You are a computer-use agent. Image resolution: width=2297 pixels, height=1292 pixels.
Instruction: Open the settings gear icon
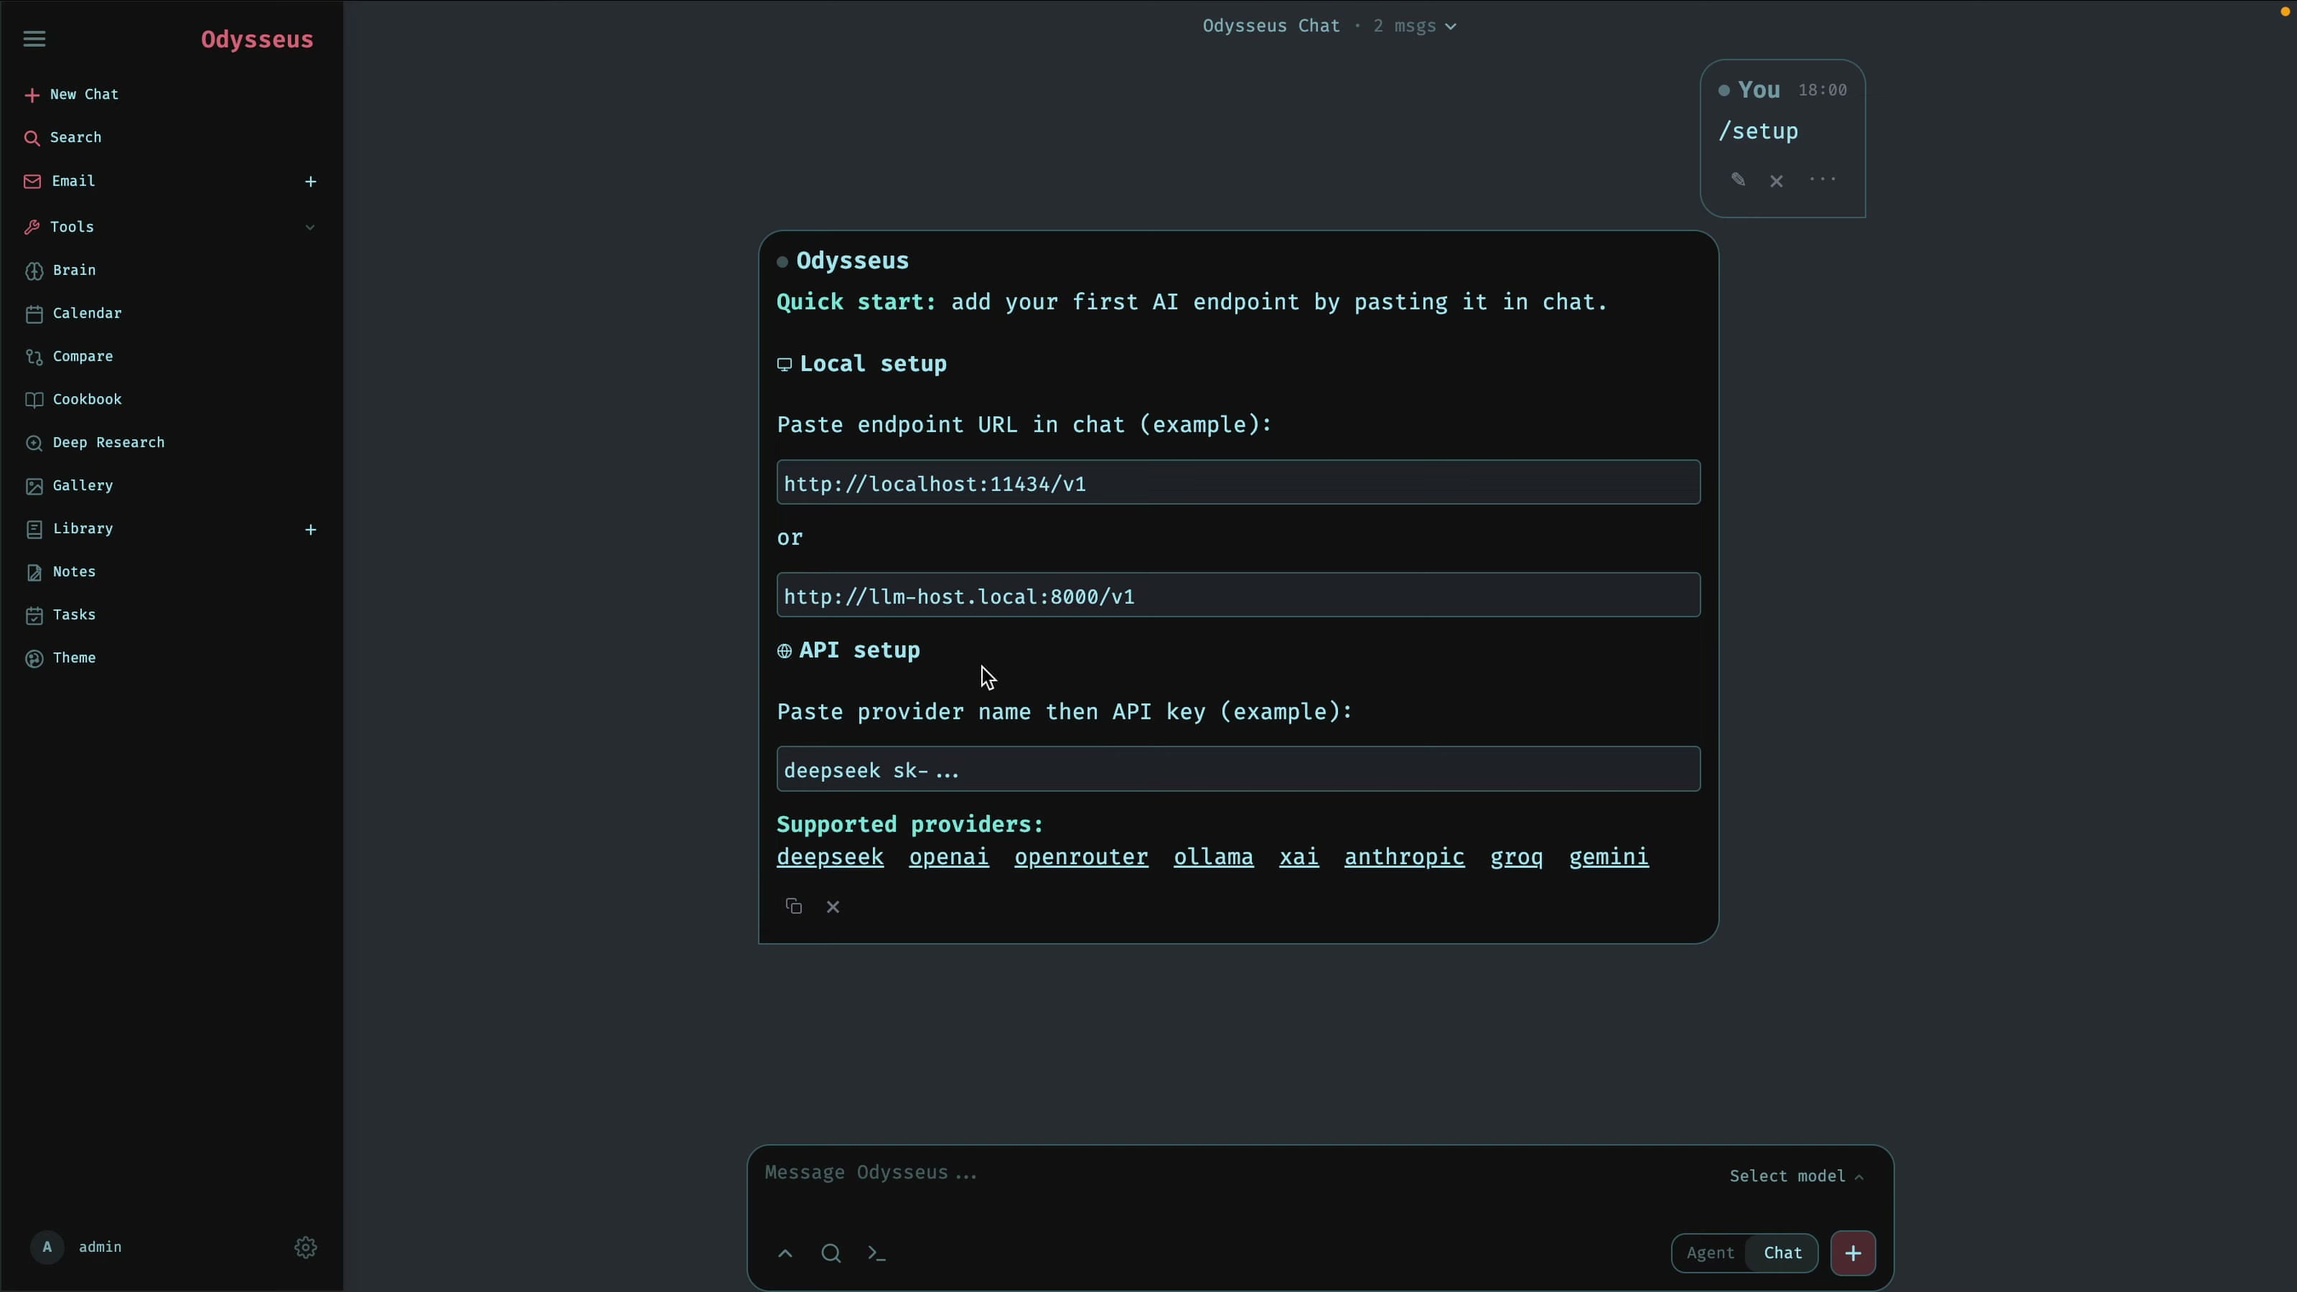(306, 1247)
